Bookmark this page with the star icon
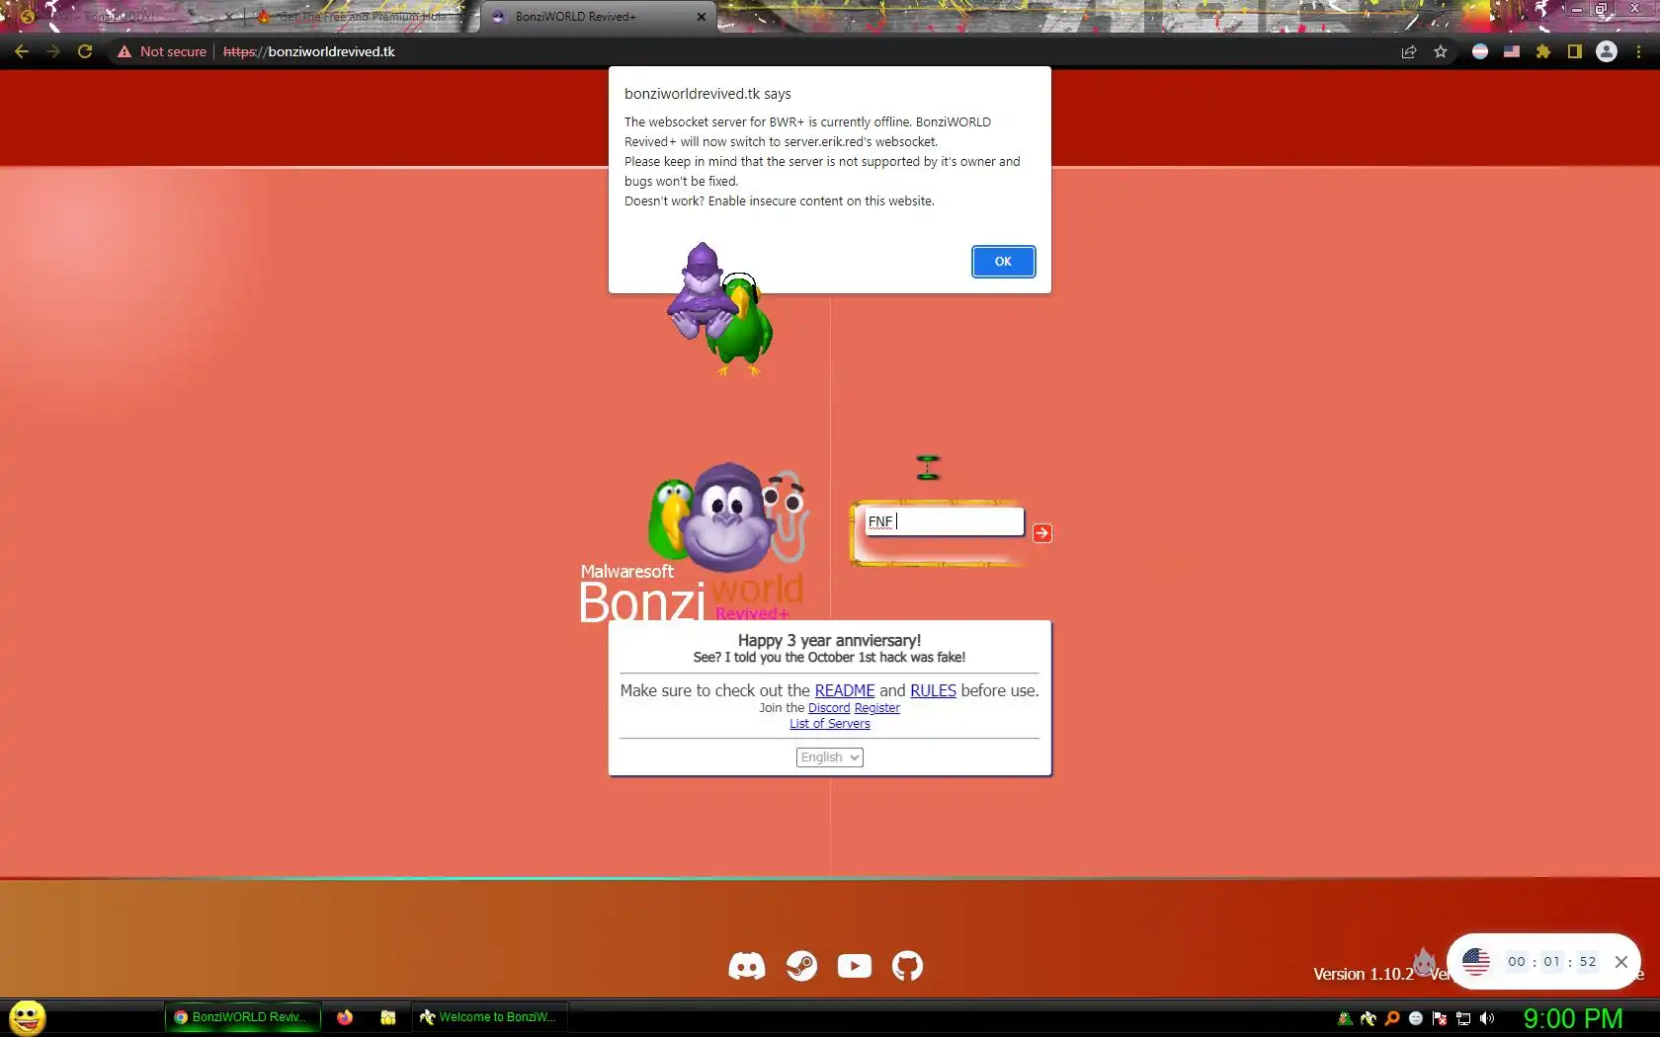The height and width of the screenshot is (1037, 1660). tap(1441, 51)
